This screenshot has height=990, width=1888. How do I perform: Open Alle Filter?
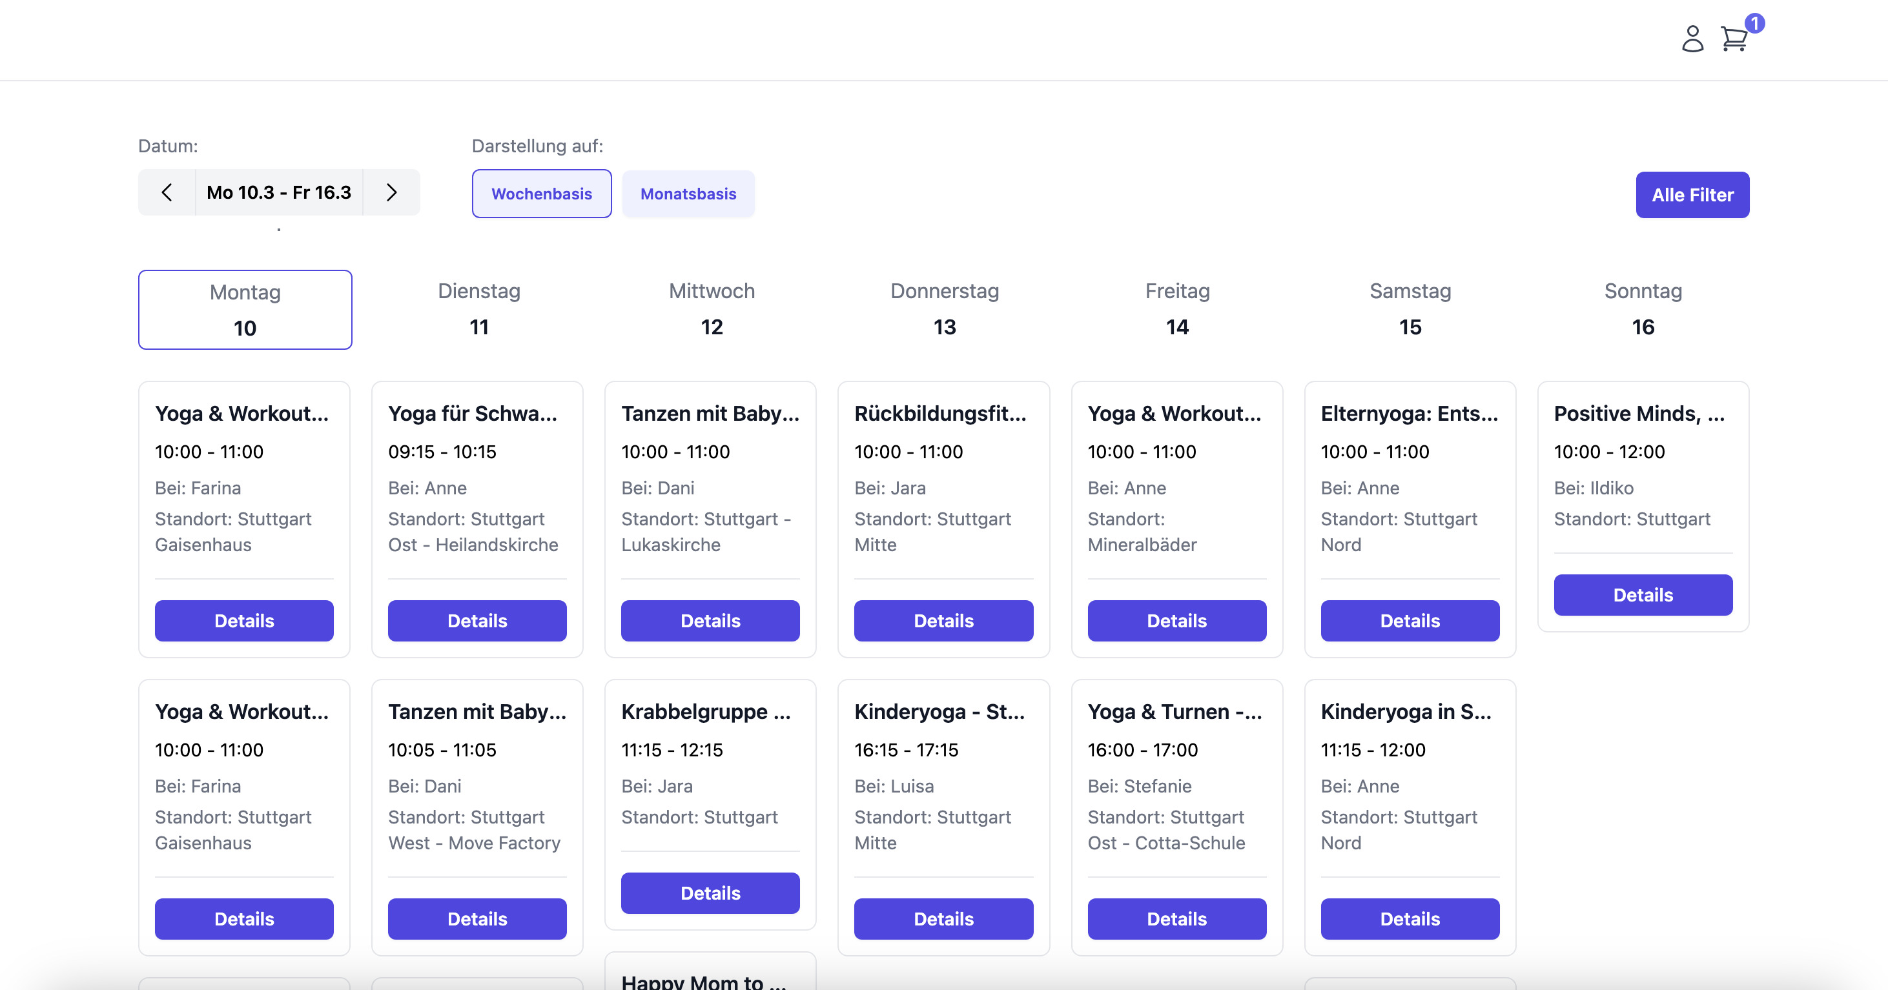pyautogui.click(x=1692, y=195)
